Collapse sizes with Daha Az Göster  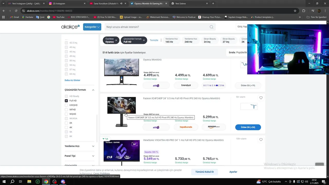pos(72,80)
